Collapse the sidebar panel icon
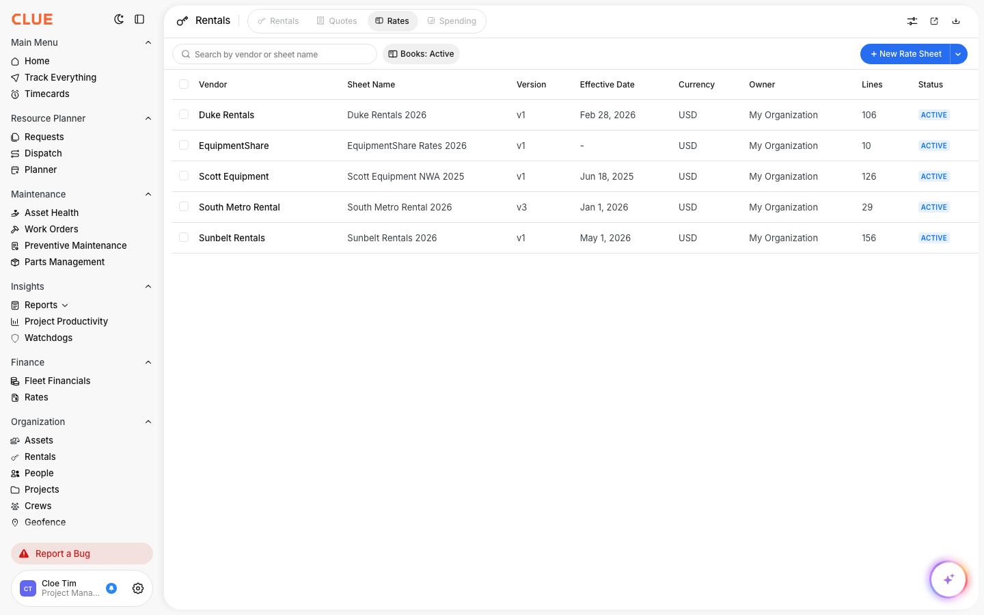Screen dimensions: 984x615 click(139, 19)
